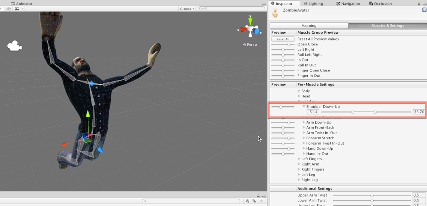This screenshot has width=427, height=206.
Task: Toggle the Inspector panel lock icon
Action: click(x=419, y=4)
